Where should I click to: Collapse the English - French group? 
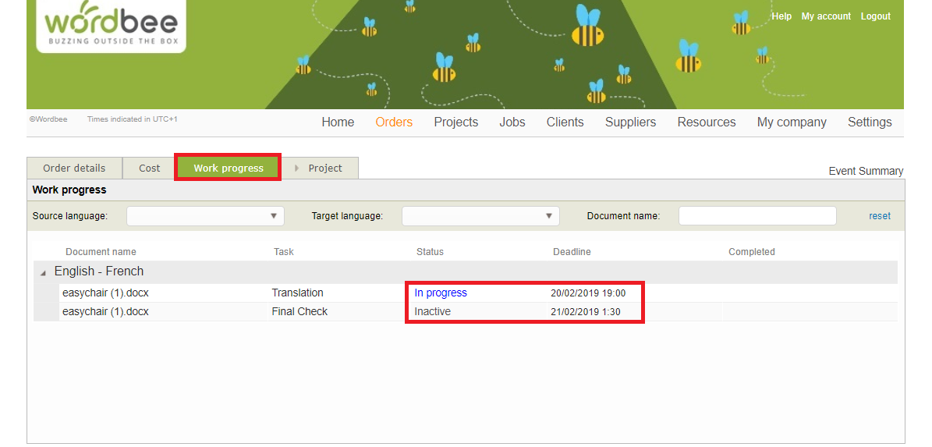coord(43,272)
